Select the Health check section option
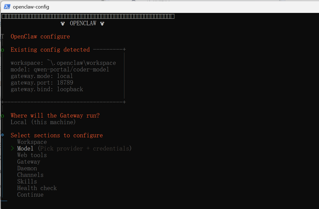The height and width of the screenshot is (209, 319). 37,188
